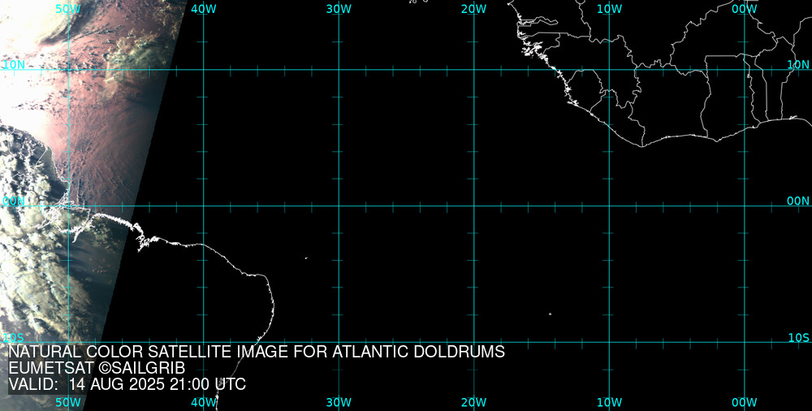
Task: Click the '20W' label along the bottom edge
Action: (x=474, y=403)
